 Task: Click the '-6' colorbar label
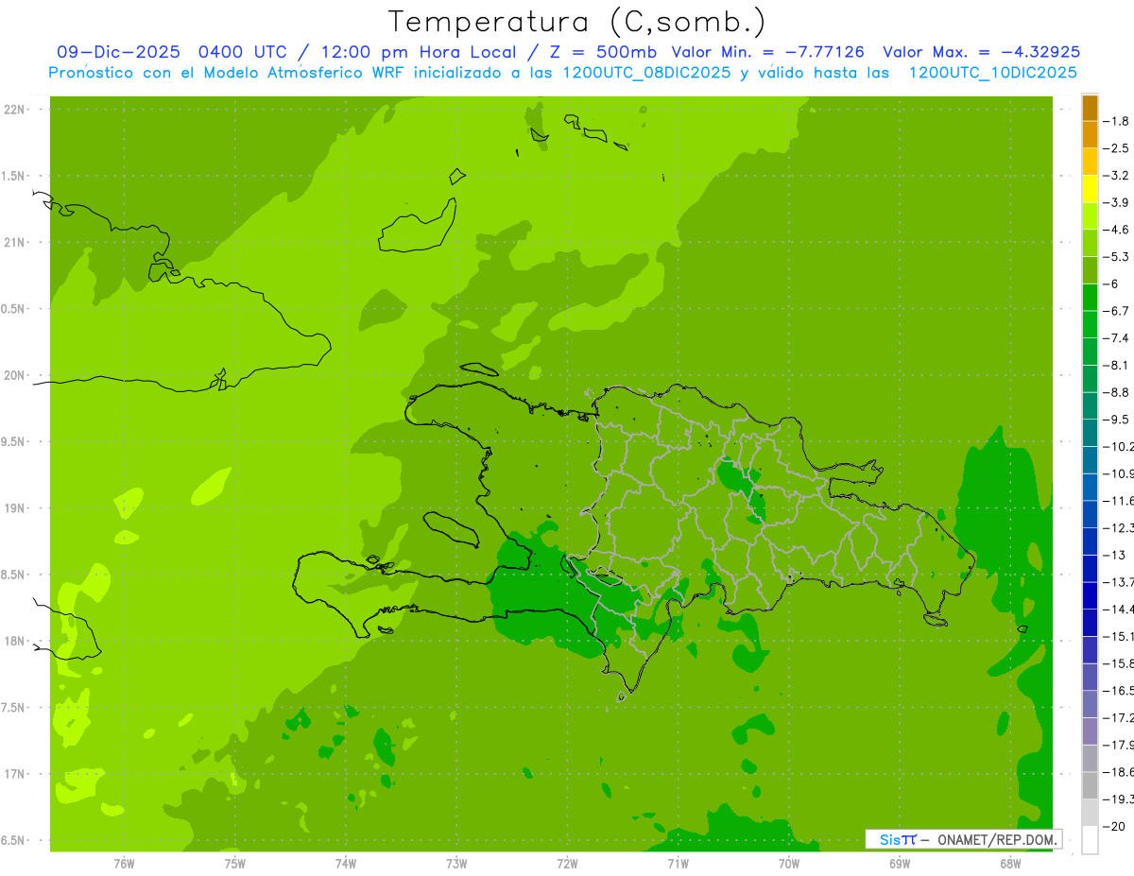coord(1111,283)
